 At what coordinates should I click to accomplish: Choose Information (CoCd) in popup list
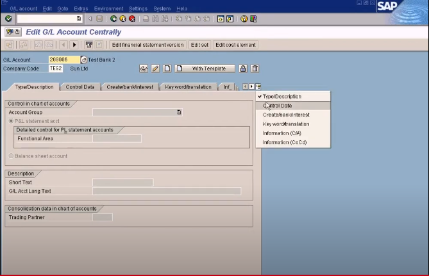point(293,142)
